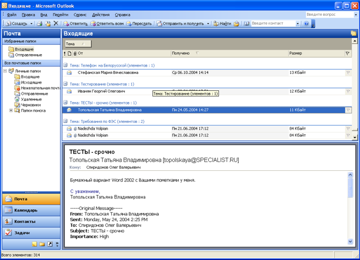Open the Folder List icon at bottom
The image size is (360, 260).
coord(42,244)
